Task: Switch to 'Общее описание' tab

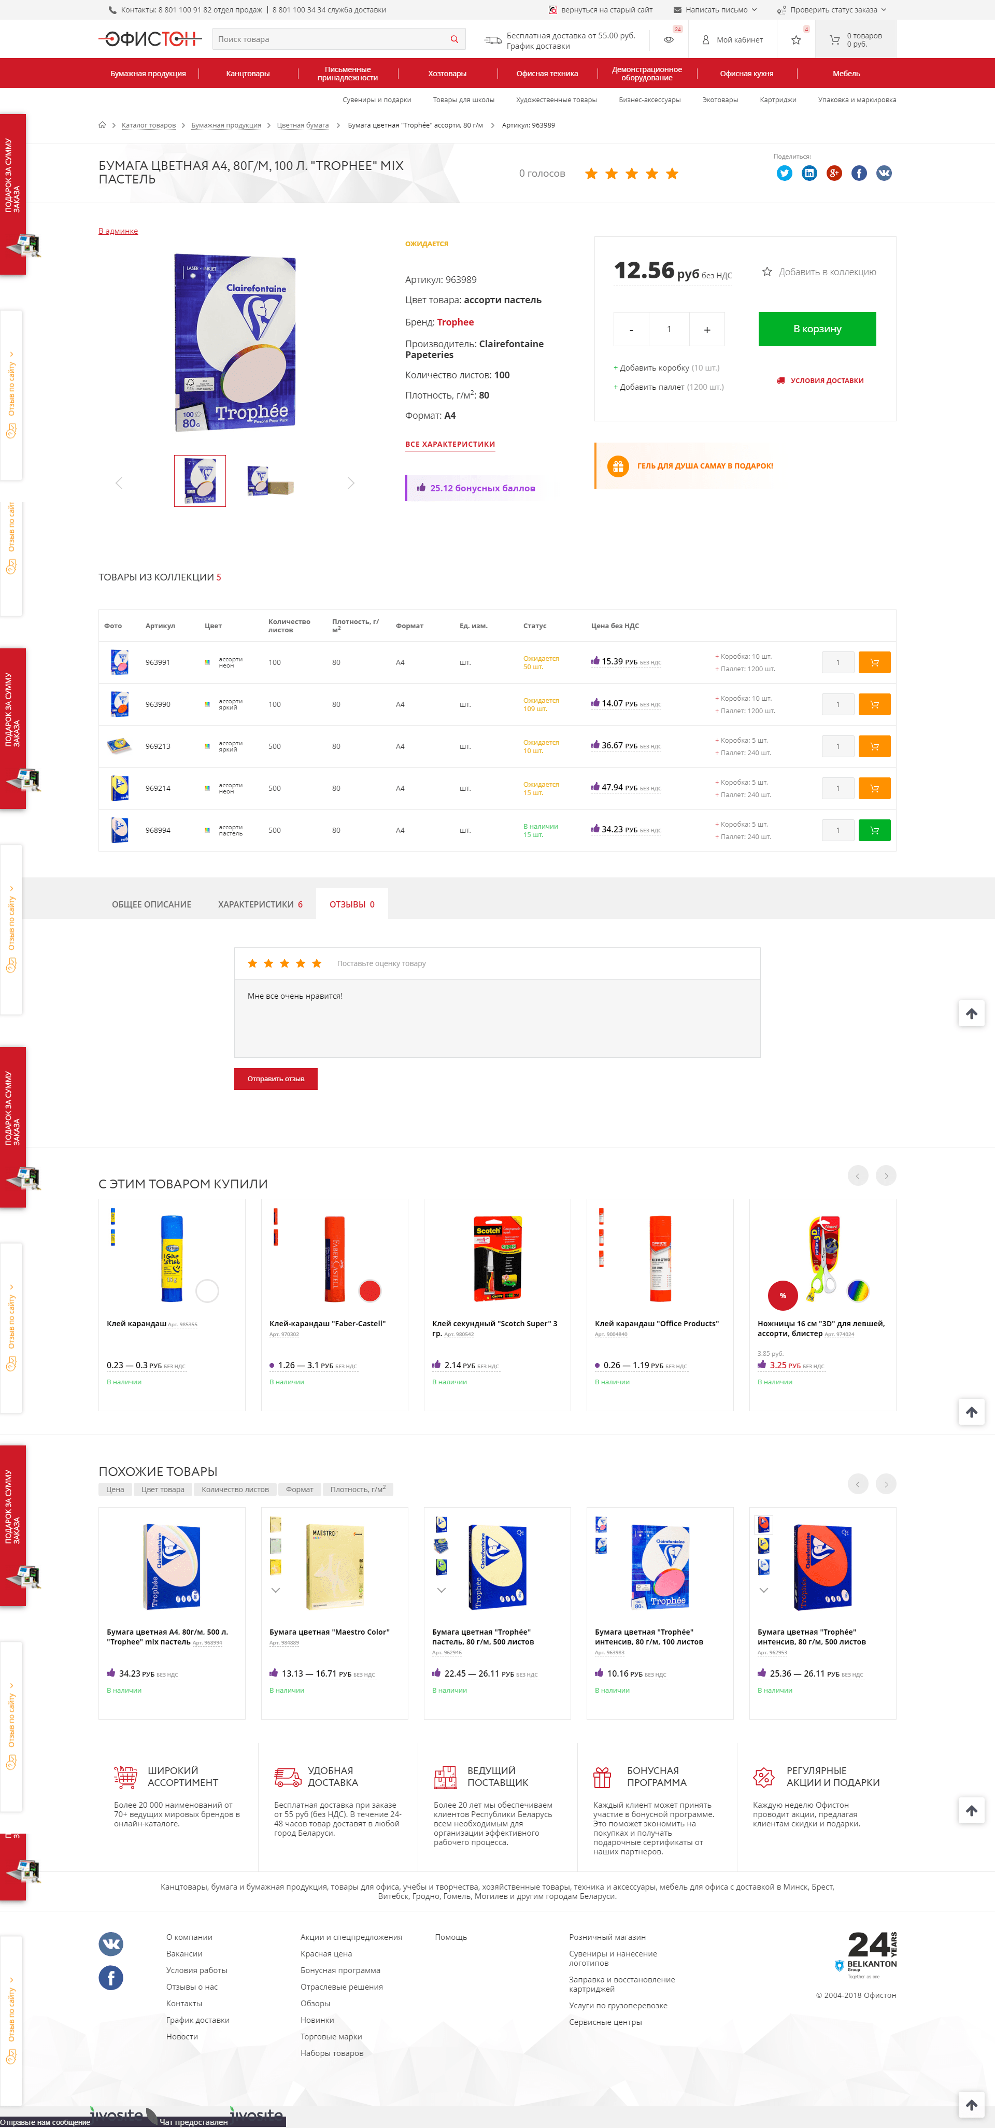Action: 152,904
